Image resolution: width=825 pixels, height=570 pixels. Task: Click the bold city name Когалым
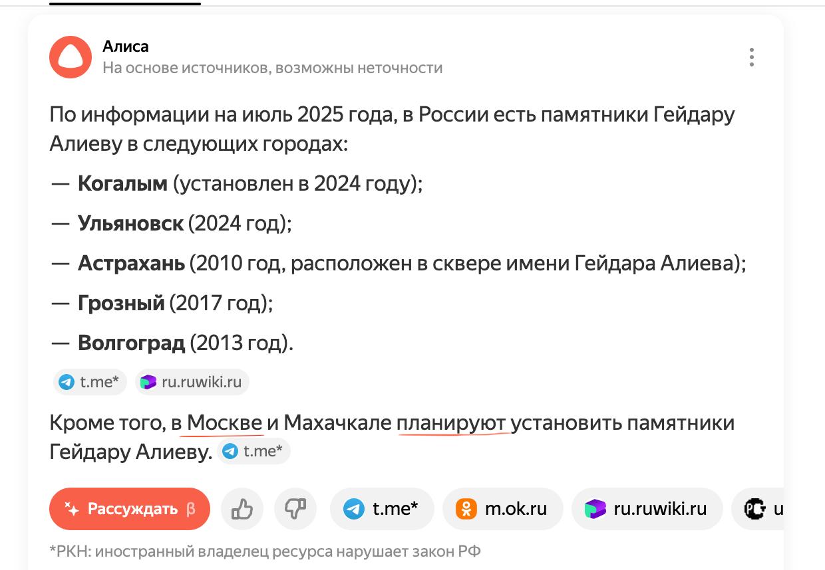tap(123, 184)
